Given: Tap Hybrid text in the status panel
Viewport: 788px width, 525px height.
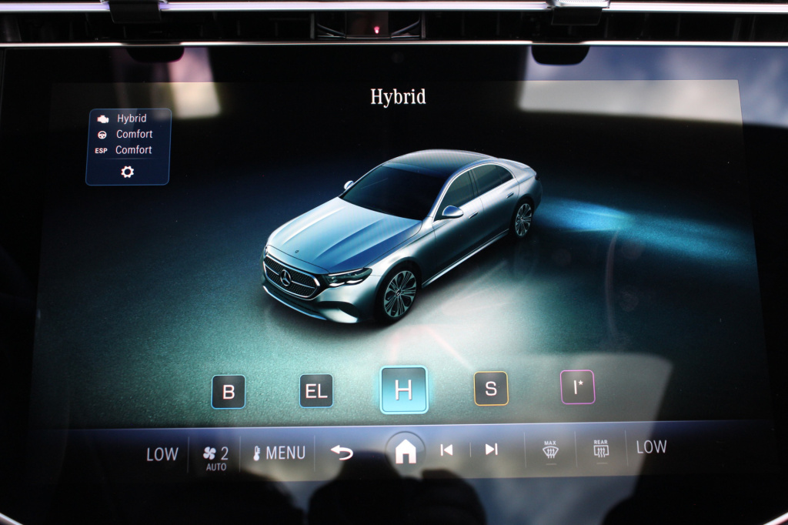Looking at the screenshot, I should click(x=132, y=119).
